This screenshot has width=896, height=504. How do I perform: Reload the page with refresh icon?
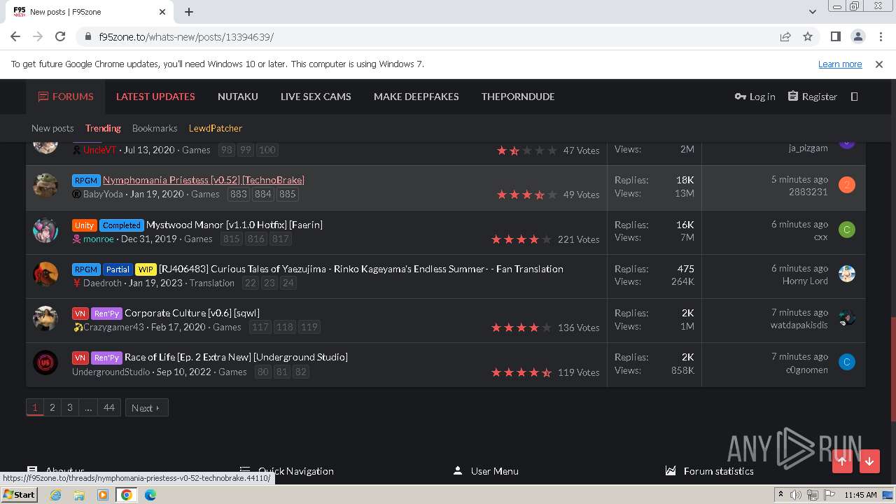point(60,36)
